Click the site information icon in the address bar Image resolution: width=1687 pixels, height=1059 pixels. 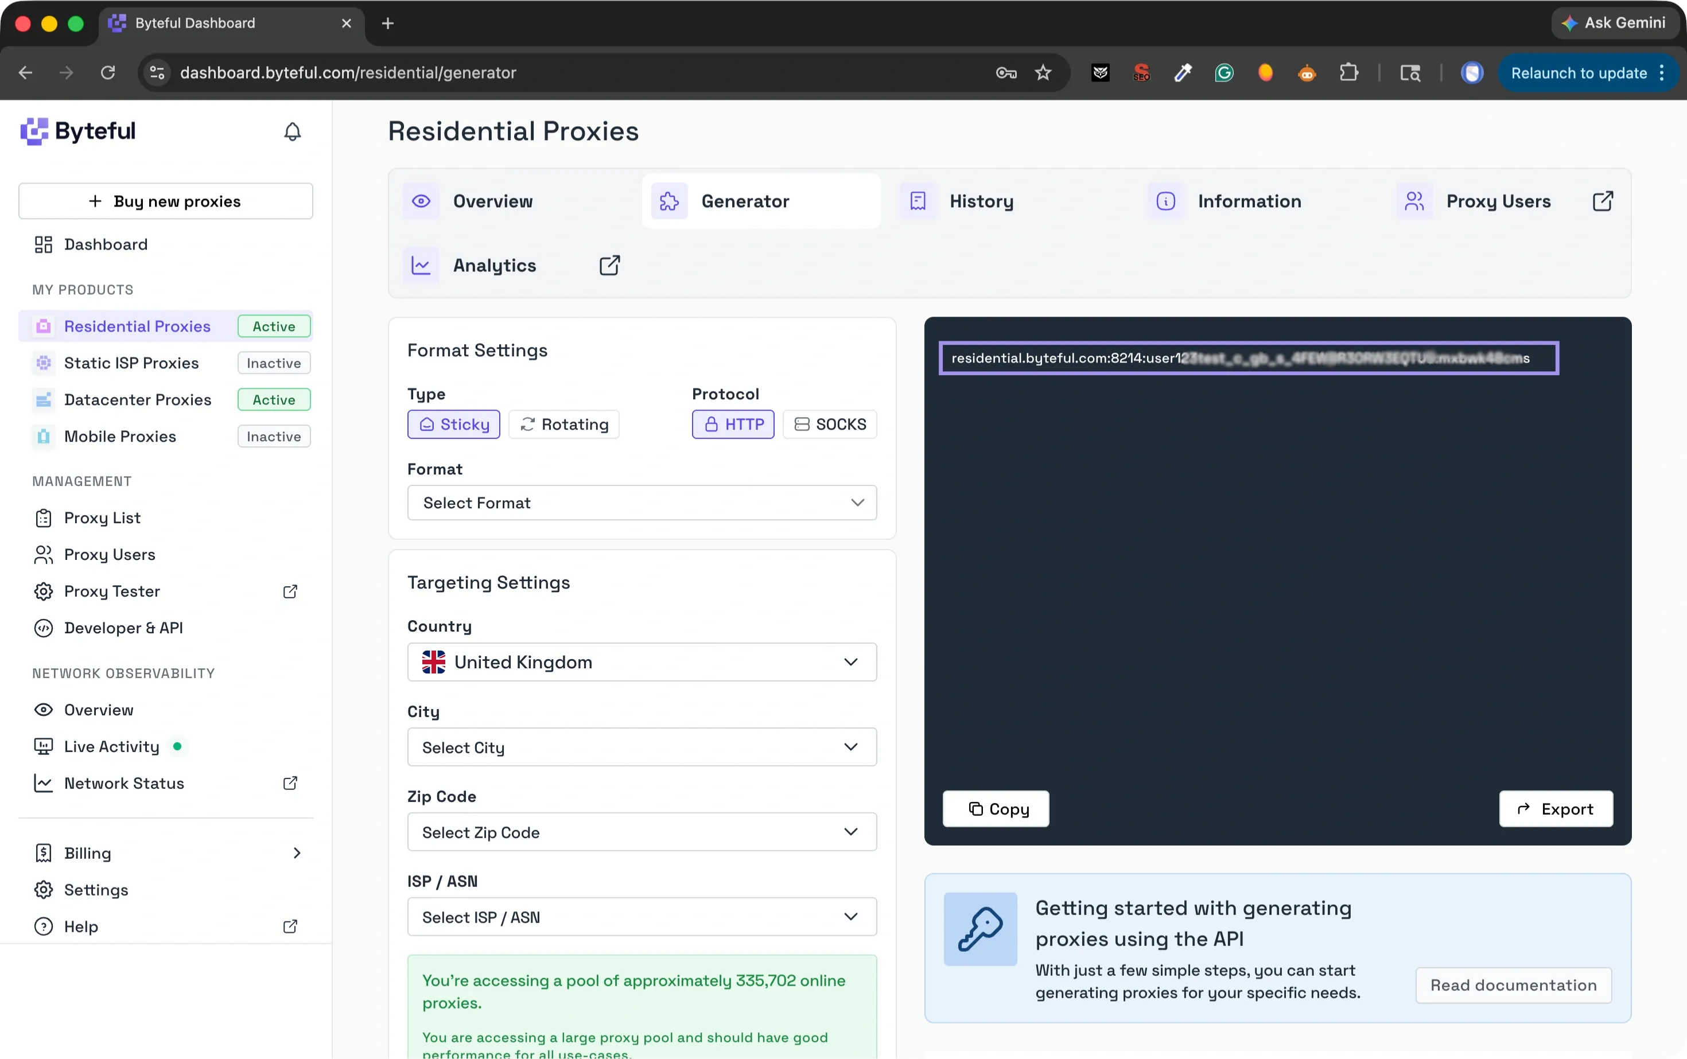point(158,73)
